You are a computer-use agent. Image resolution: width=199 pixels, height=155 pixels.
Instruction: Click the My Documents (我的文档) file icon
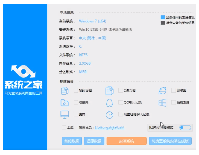tap(65, 91)
